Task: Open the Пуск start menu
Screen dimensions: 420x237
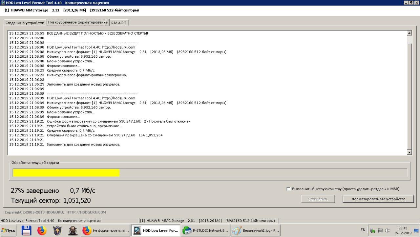Action: tap(9, 230)
